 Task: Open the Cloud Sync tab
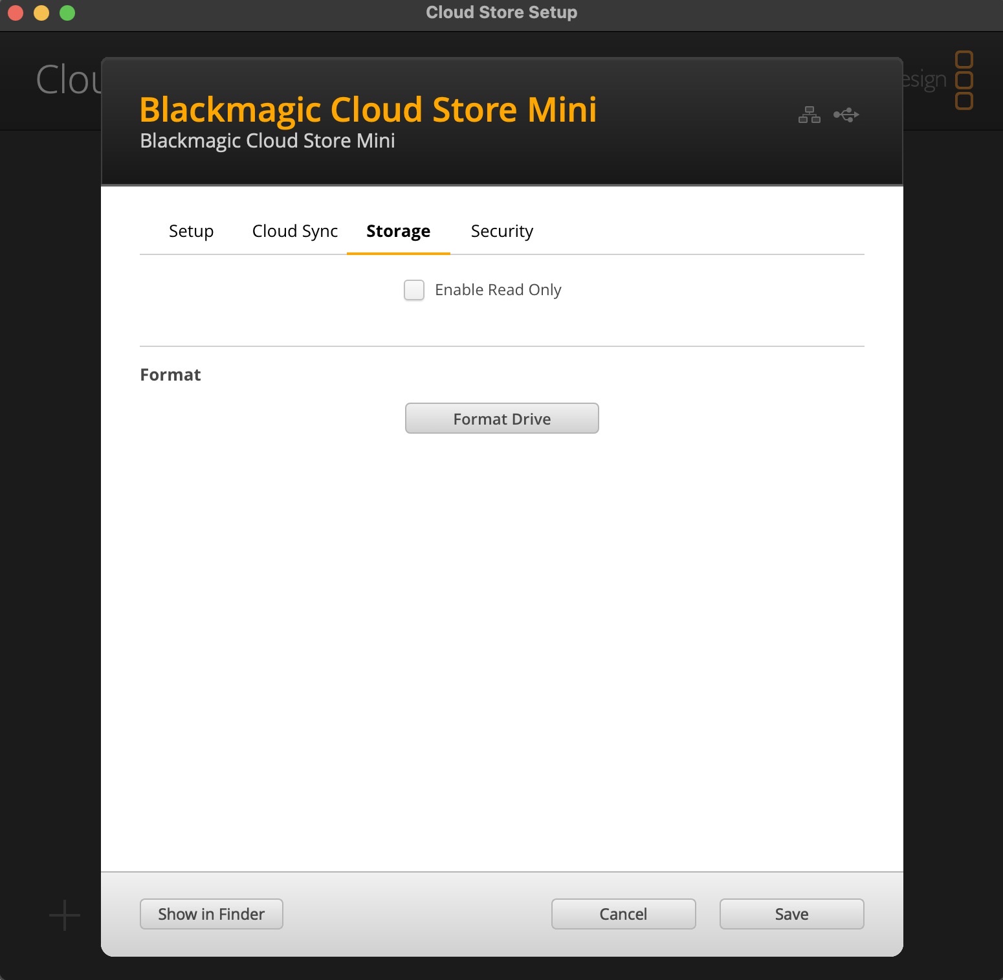294,231
